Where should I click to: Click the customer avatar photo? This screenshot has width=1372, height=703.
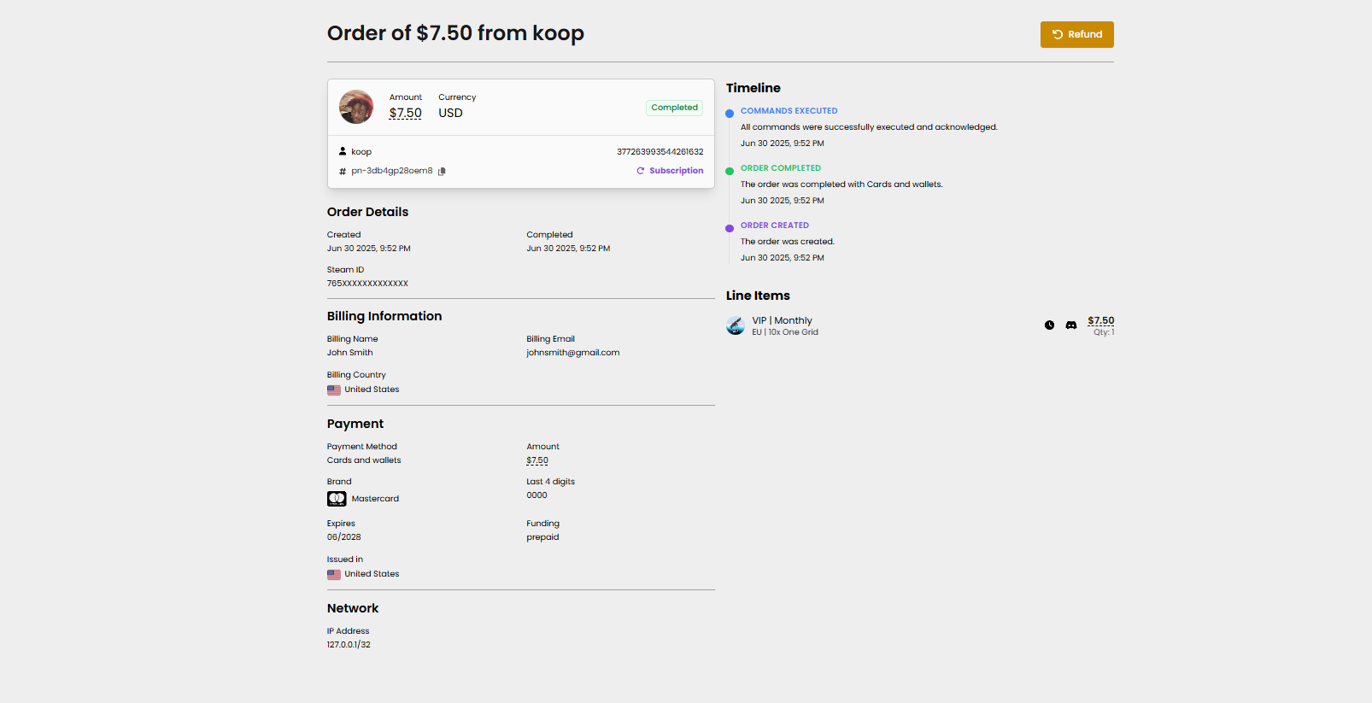356,107
